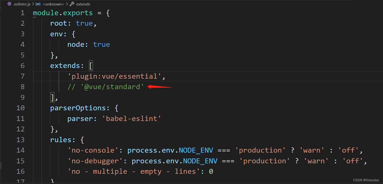The width and height of the screenshot is (383, 184).
Task: Open the .eslintrc.js breadcrumb item
Action: tap(21, 4)
